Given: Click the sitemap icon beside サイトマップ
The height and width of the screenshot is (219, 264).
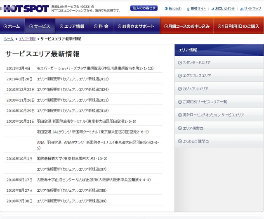Looking at the screenshot, I should pyautogui.click(x=242, y=9).
